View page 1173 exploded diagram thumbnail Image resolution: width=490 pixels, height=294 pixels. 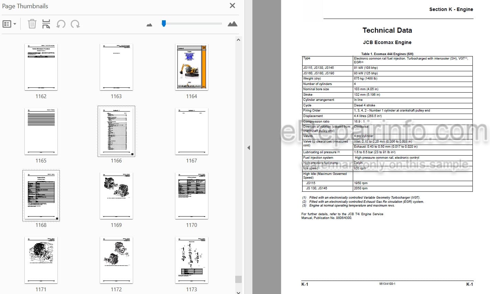point(192,260)
